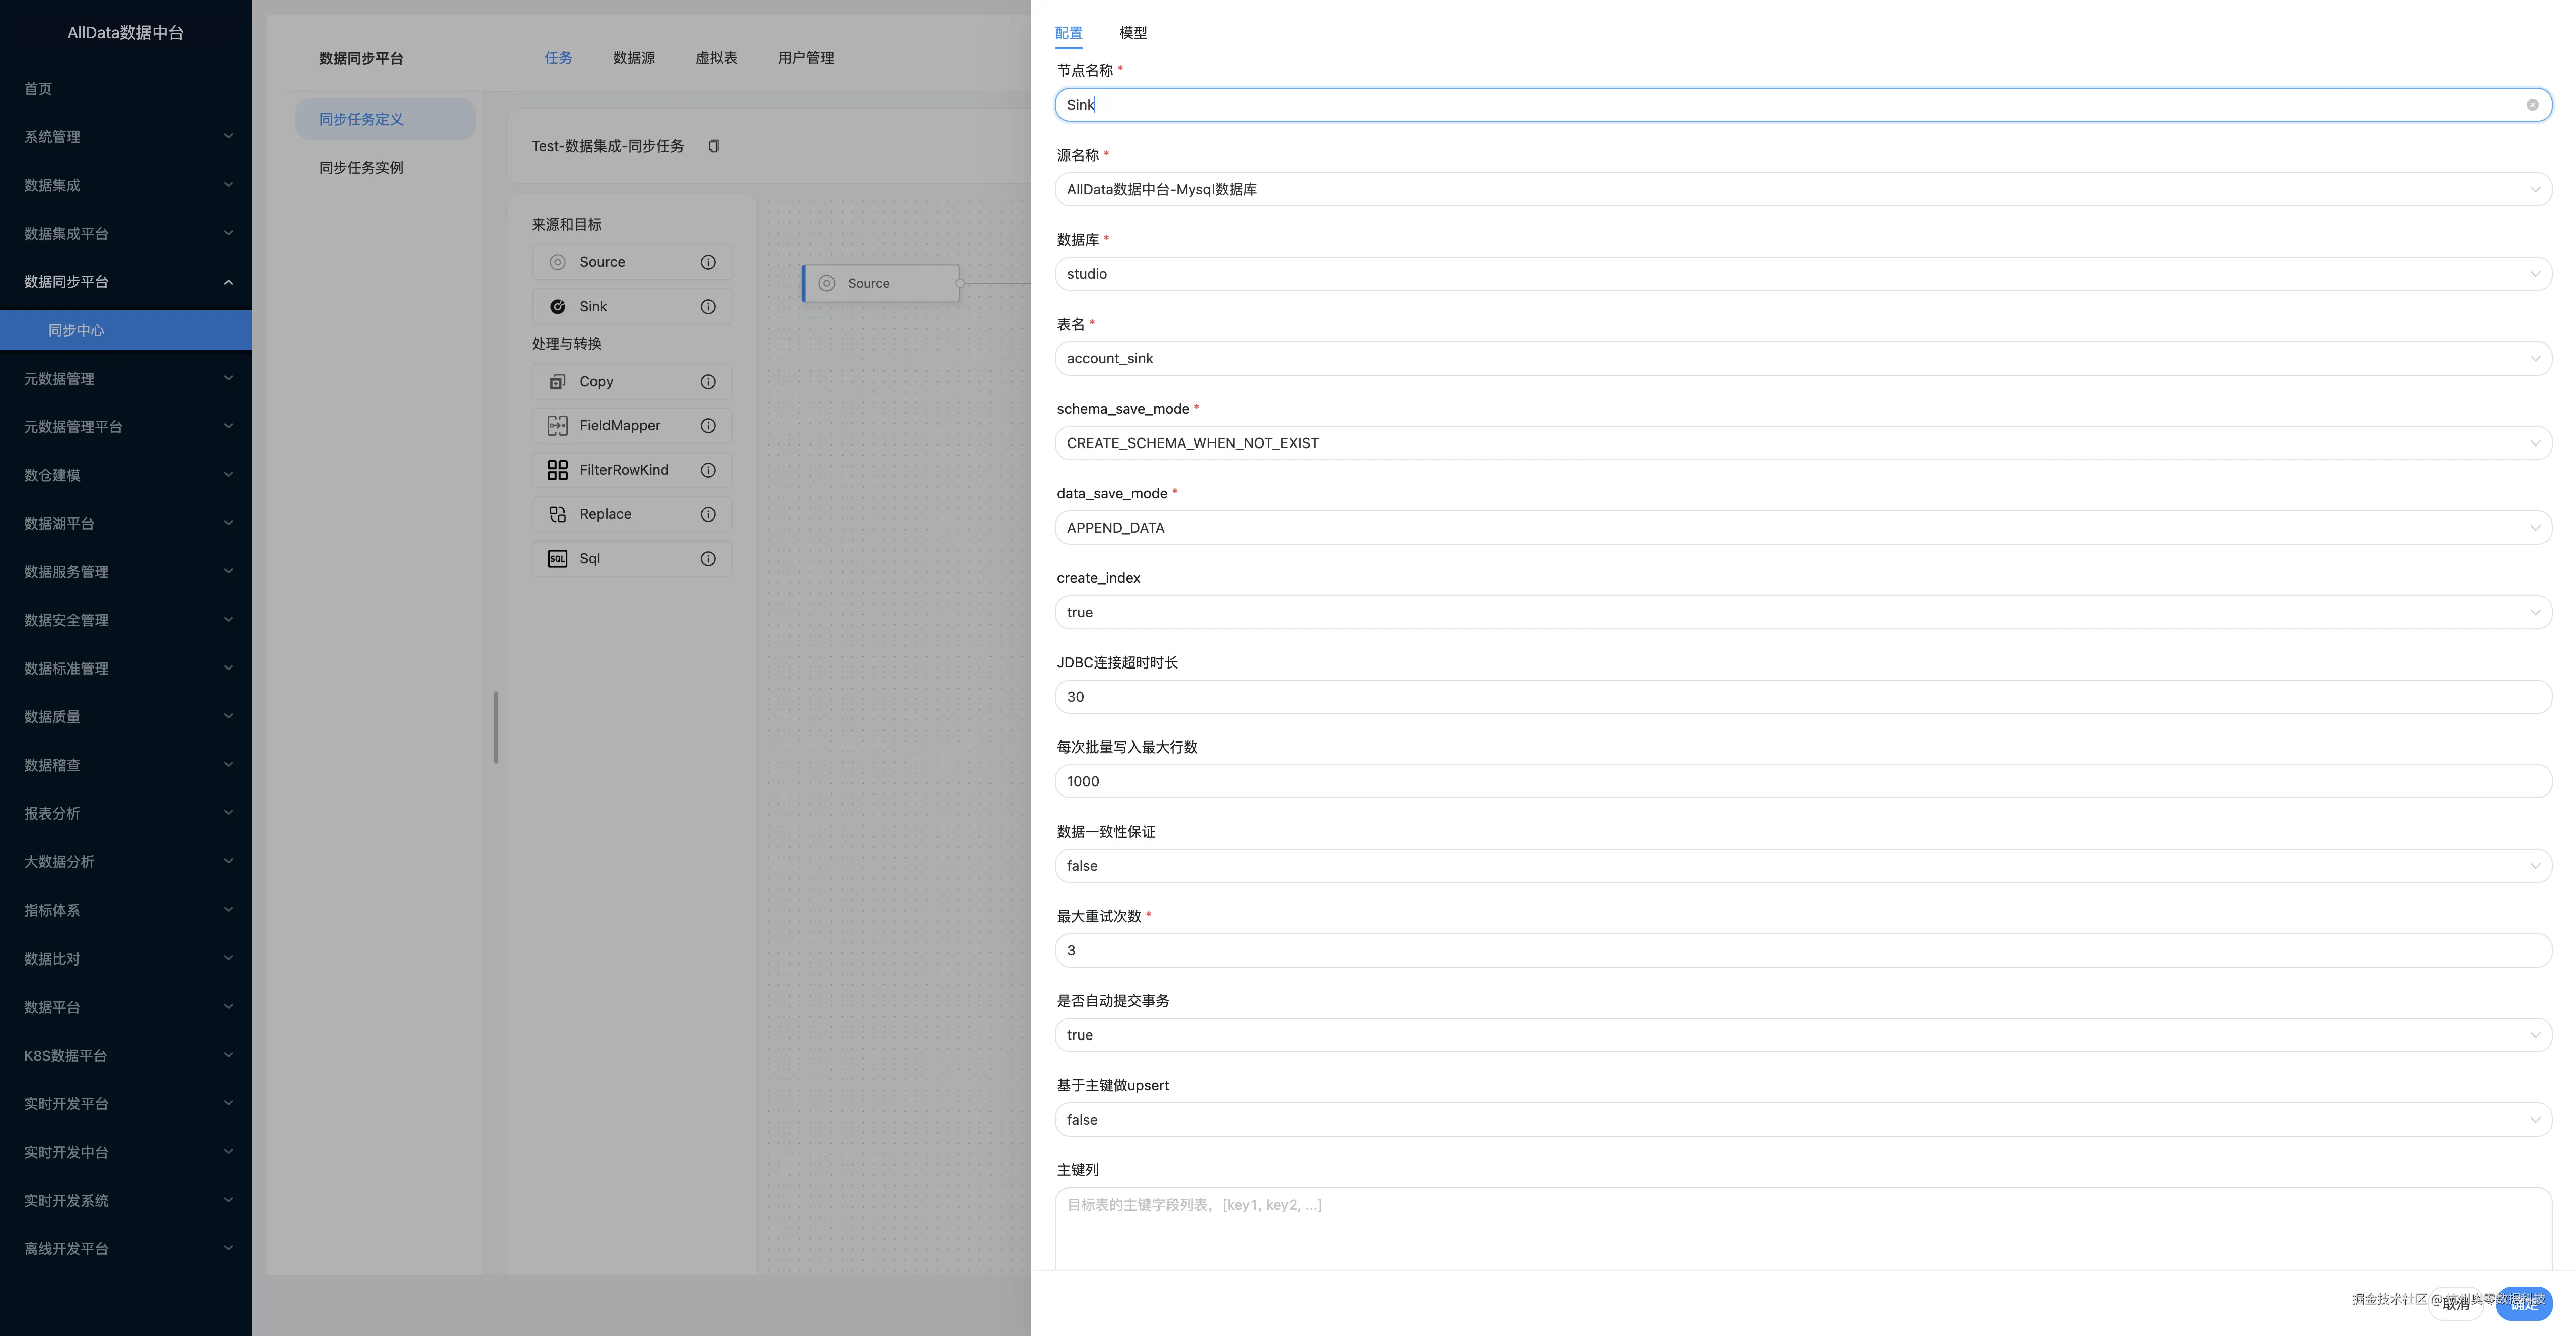Open the data_save_mode dropdown
Screen dimensions: 2576x1336
pos(1802,528)
